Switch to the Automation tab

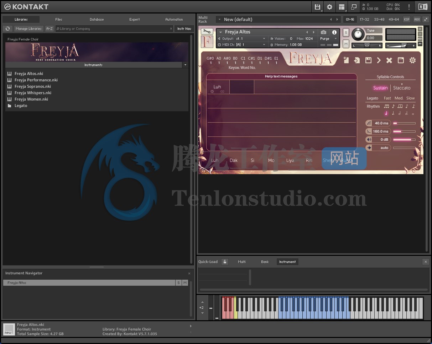pos(174,19)
